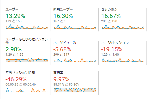147x99 pixels.
Task: Click the セッション 16.67% percentage
Action: 111,16
